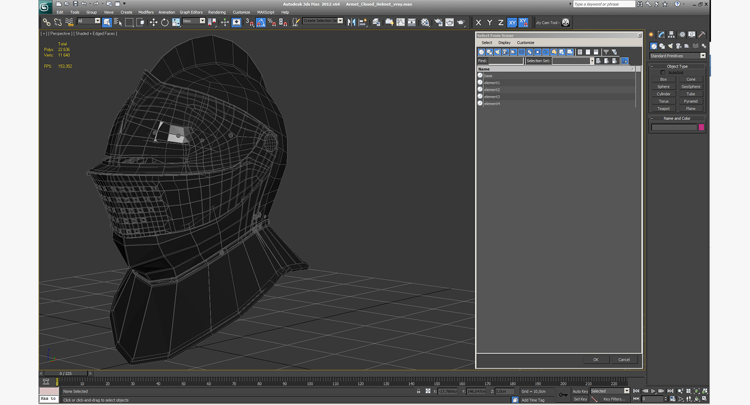
Task: Select the Select and Link tool
Action: [x=47, y=22]
